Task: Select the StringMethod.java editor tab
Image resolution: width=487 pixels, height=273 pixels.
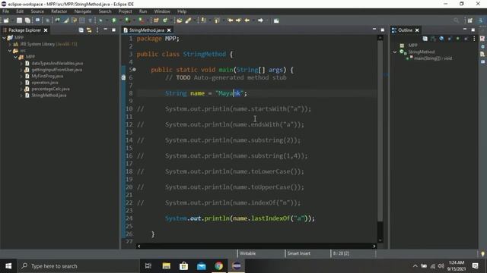Action: coord(147,30)
